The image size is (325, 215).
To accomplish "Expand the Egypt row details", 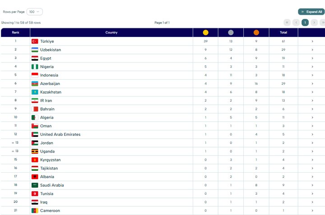I will pyautogui.click(x=312, y=58).
